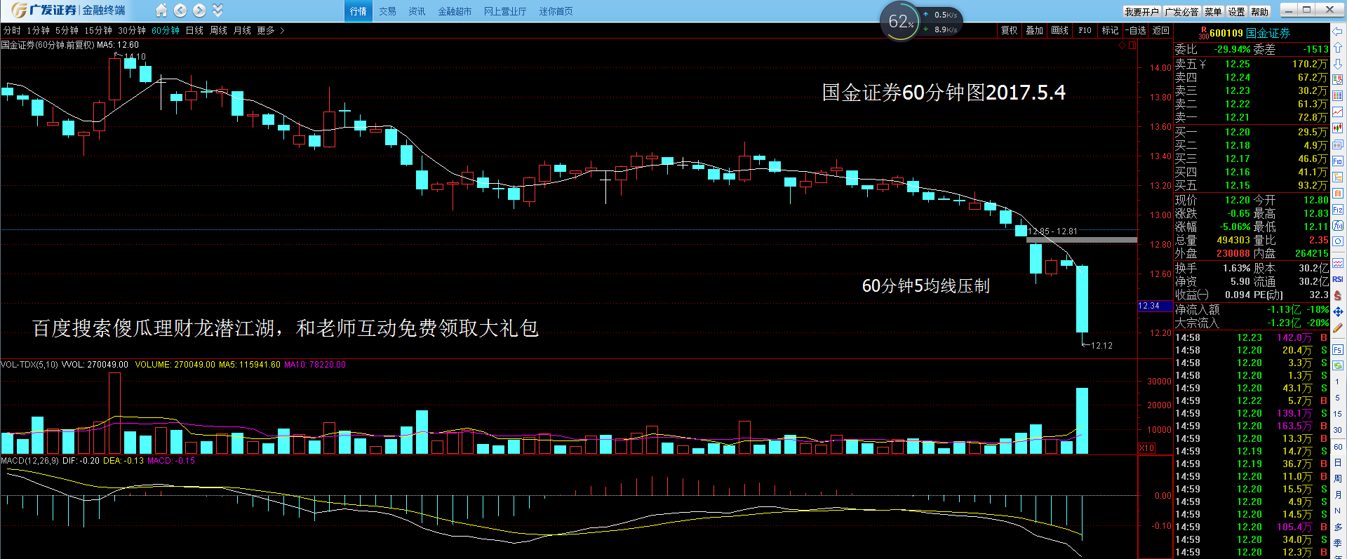Expand the 更多 more periods menu
Screen dimensions: 1347x559
pyautogui.click(x=270, y=30)
